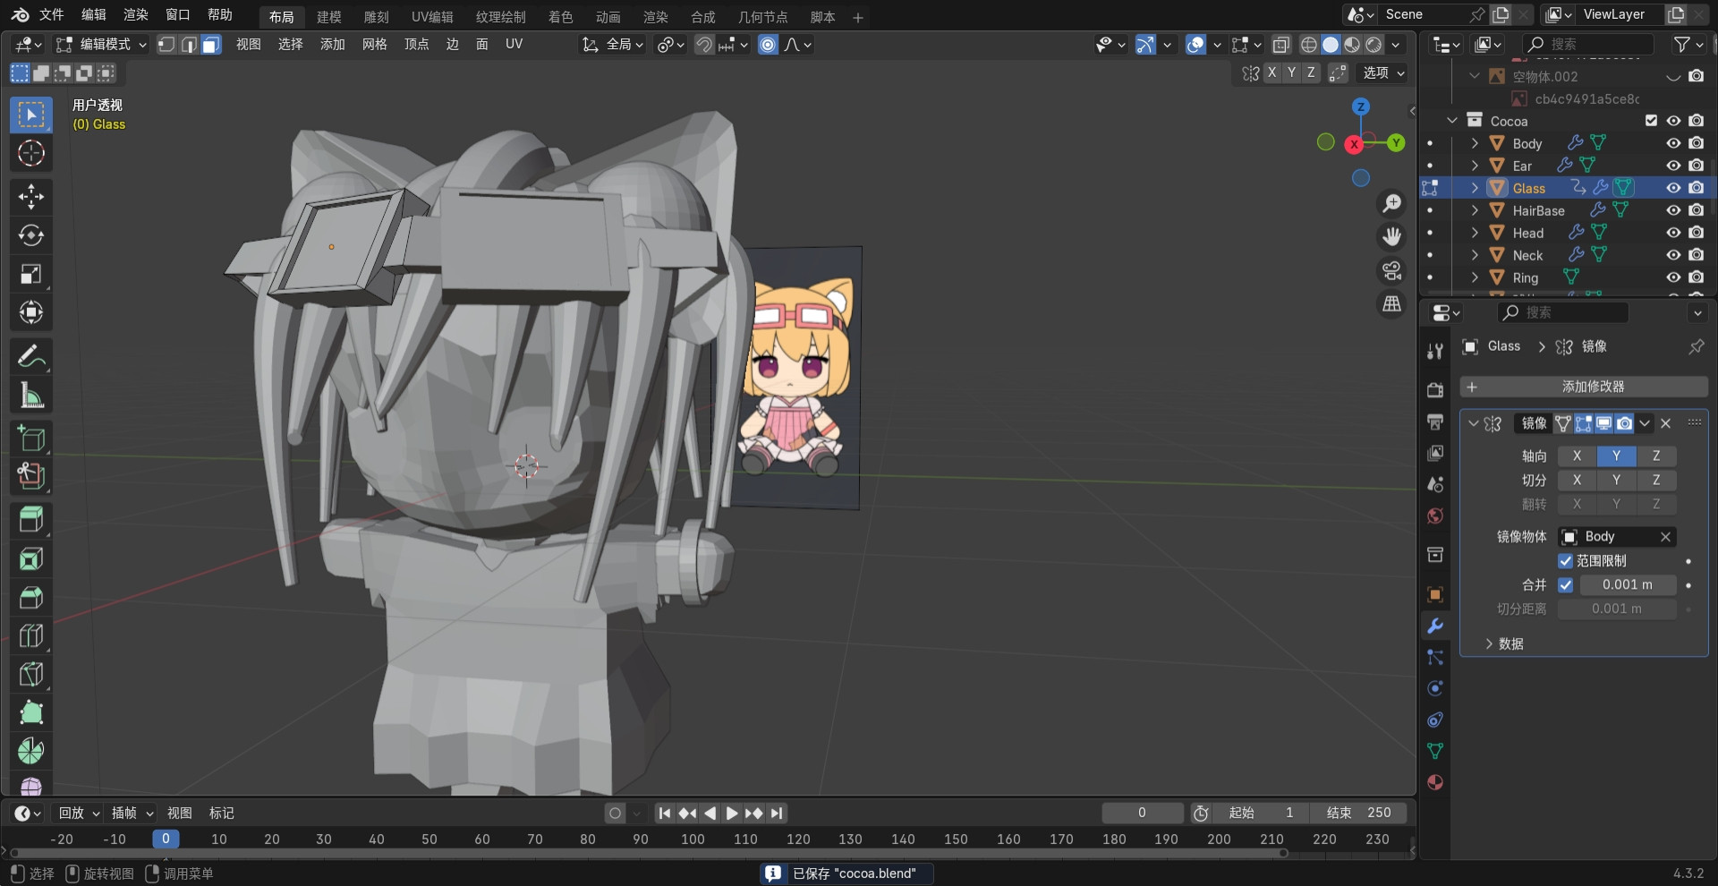Click the 结束 250 end frame field
This screenshot has width=1718, height=886.
click(x=1358, y=814)
